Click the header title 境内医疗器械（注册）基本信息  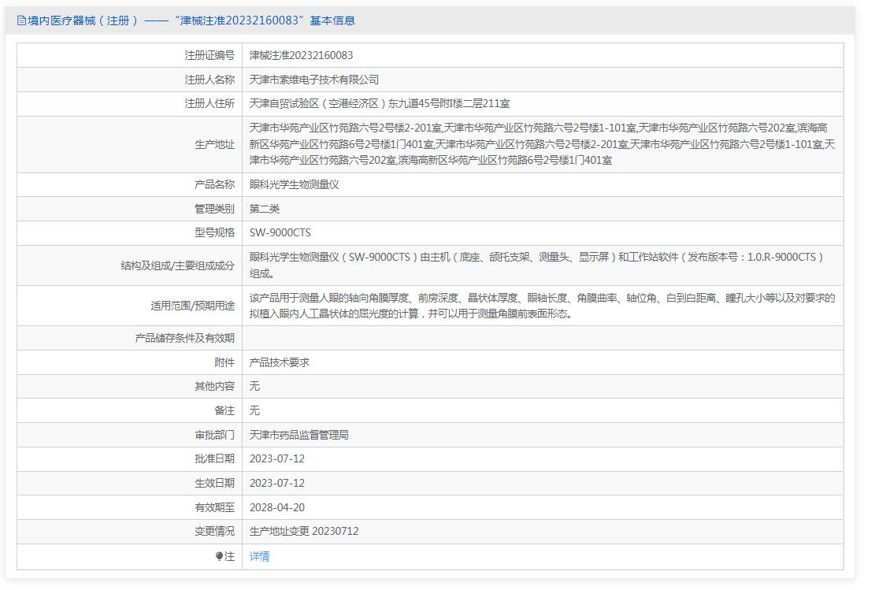(191, 20)
